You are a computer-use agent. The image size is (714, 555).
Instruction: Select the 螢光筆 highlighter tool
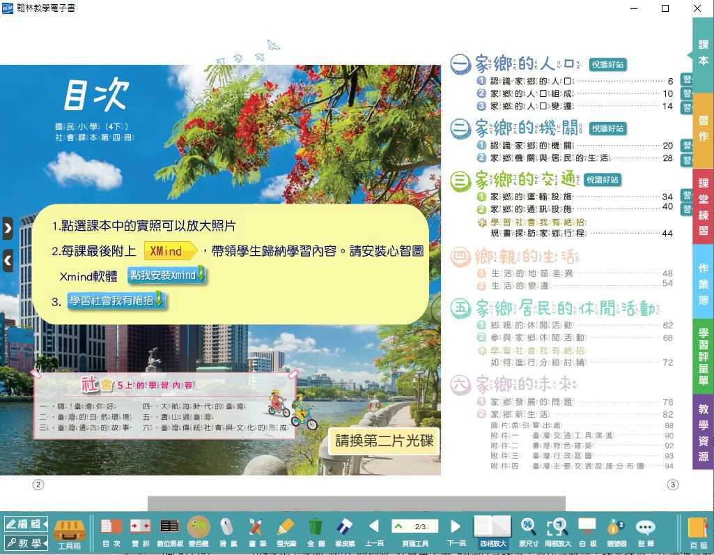pos(286,532)
